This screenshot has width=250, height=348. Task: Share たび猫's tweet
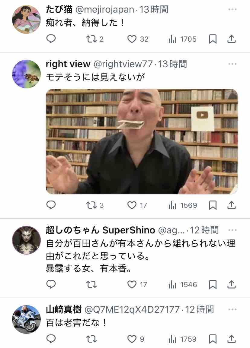pyautogui.click(x=231, y=39)
